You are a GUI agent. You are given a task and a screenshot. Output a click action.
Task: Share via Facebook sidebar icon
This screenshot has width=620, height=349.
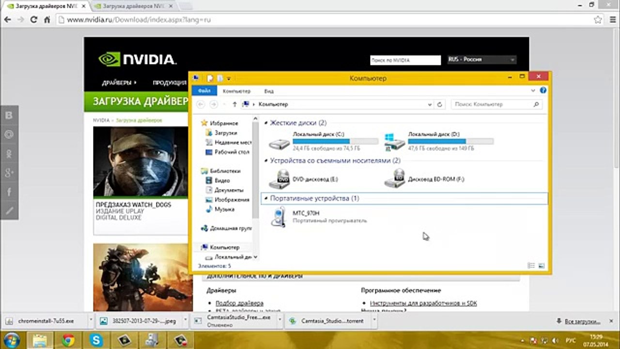9,192
